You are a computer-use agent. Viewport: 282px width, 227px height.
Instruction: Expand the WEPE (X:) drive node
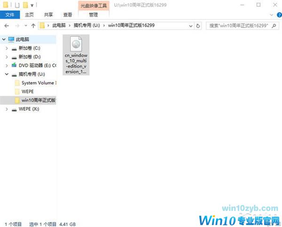tap(7, 109)
